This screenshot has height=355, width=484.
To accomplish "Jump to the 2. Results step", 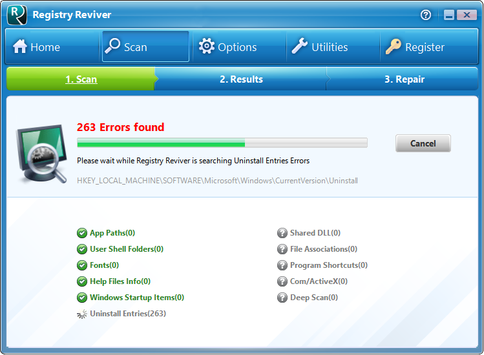I will pos(241,79).
